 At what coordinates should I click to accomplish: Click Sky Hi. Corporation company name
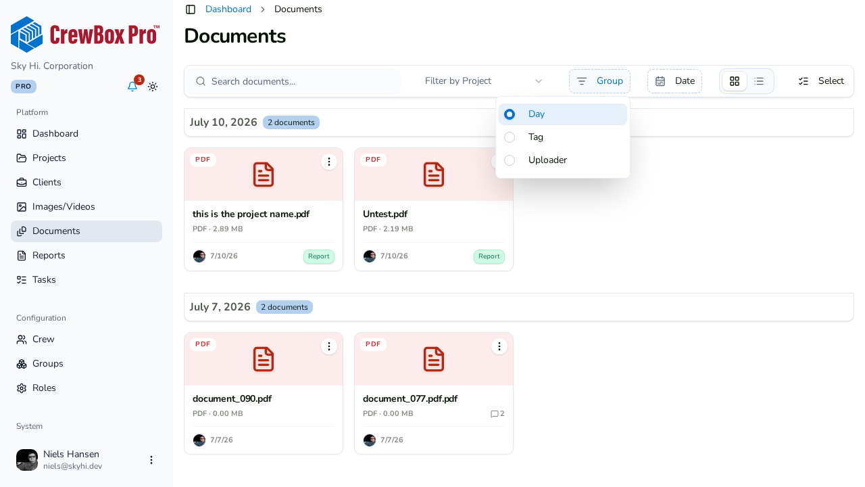[x=51, y=66]
